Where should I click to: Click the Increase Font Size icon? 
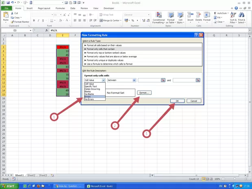click(x=65, y=15)
